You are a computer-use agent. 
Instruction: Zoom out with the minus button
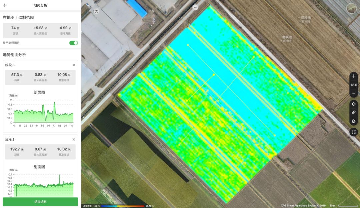click(x=354, y=93)
